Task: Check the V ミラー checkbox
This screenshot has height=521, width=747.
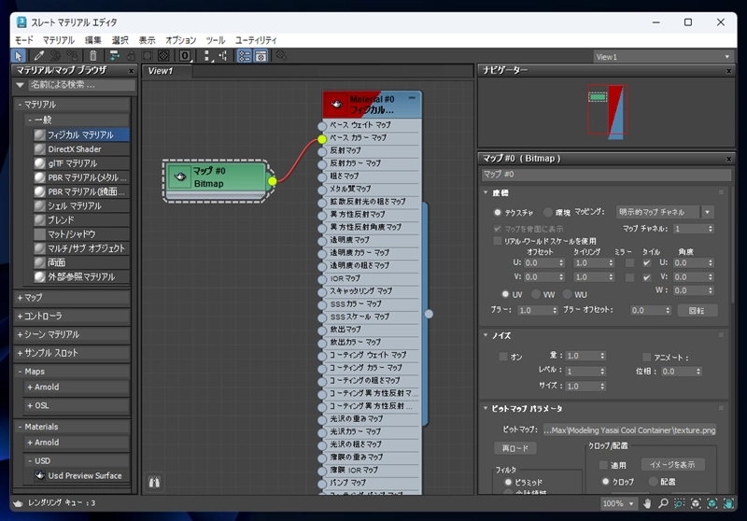Action: point(629,277)
